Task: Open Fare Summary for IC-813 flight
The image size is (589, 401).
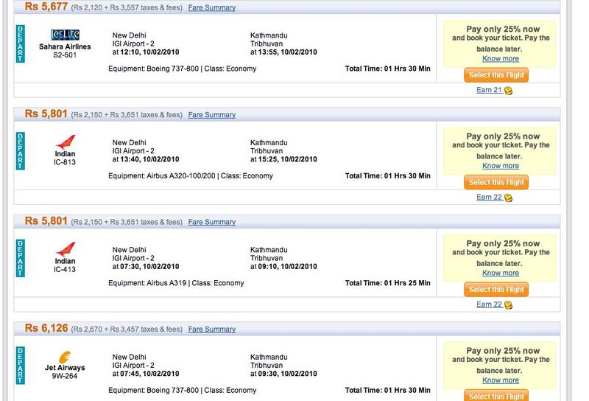Action: [x=212, y=115]
